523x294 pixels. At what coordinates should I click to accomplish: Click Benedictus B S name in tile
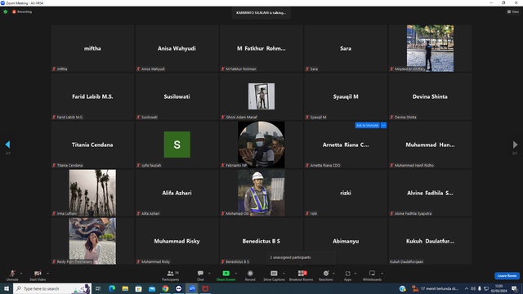[261, 241]
